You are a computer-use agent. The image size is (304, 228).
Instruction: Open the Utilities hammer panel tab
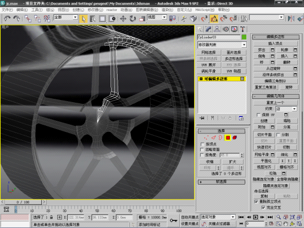(242, 29)
